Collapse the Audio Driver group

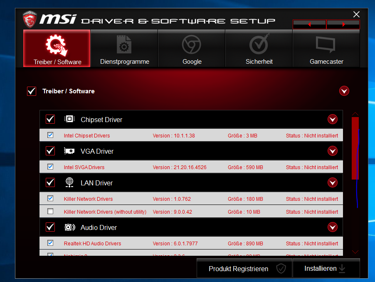point(333,227)
